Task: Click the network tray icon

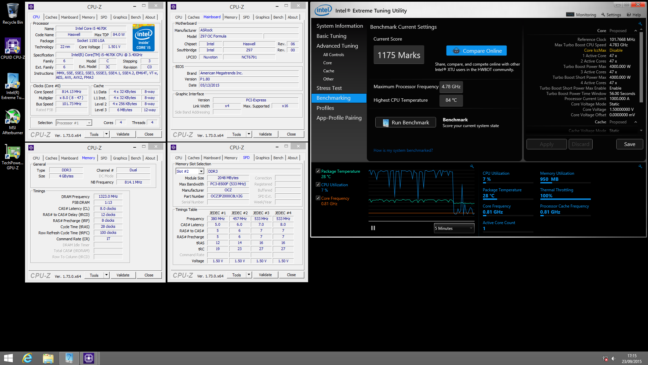Action: (x=605, y=359)
